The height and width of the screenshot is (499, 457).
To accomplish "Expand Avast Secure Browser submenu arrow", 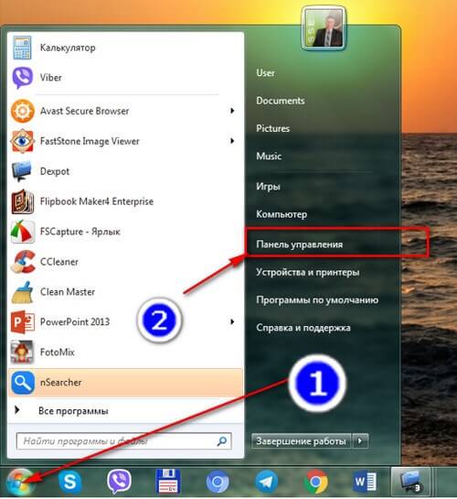I will point(232,111).
